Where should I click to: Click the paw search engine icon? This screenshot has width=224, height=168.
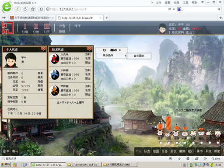click(x=179, y=9)
